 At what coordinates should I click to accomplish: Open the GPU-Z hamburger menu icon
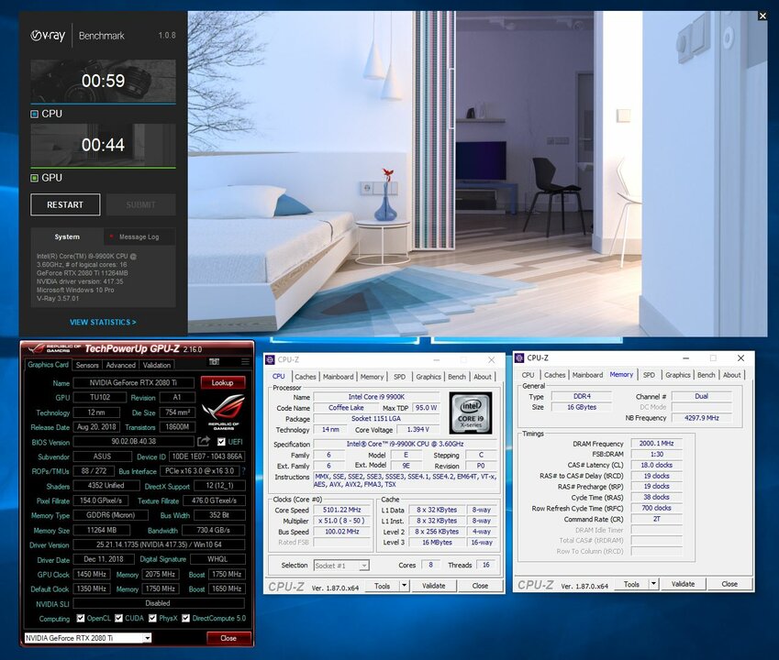(245, 362)
